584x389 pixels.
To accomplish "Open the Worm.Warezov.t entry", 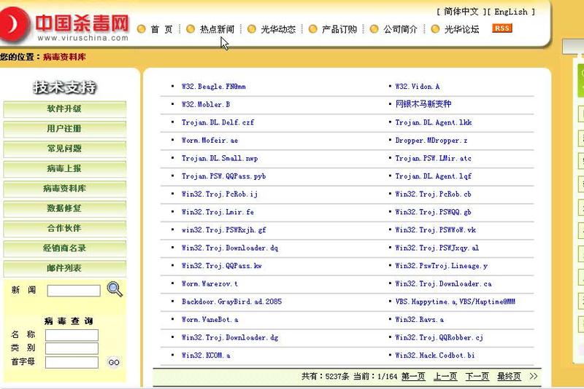I will click(210, 283).
